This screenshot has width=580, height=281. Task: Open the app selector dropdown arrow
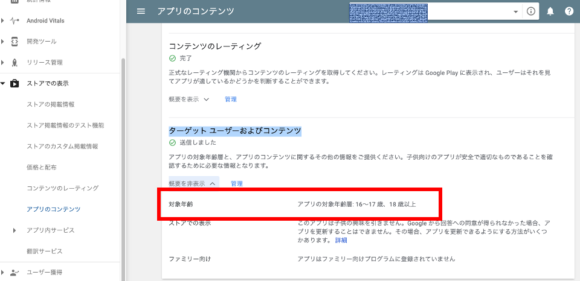click(515, 12)
